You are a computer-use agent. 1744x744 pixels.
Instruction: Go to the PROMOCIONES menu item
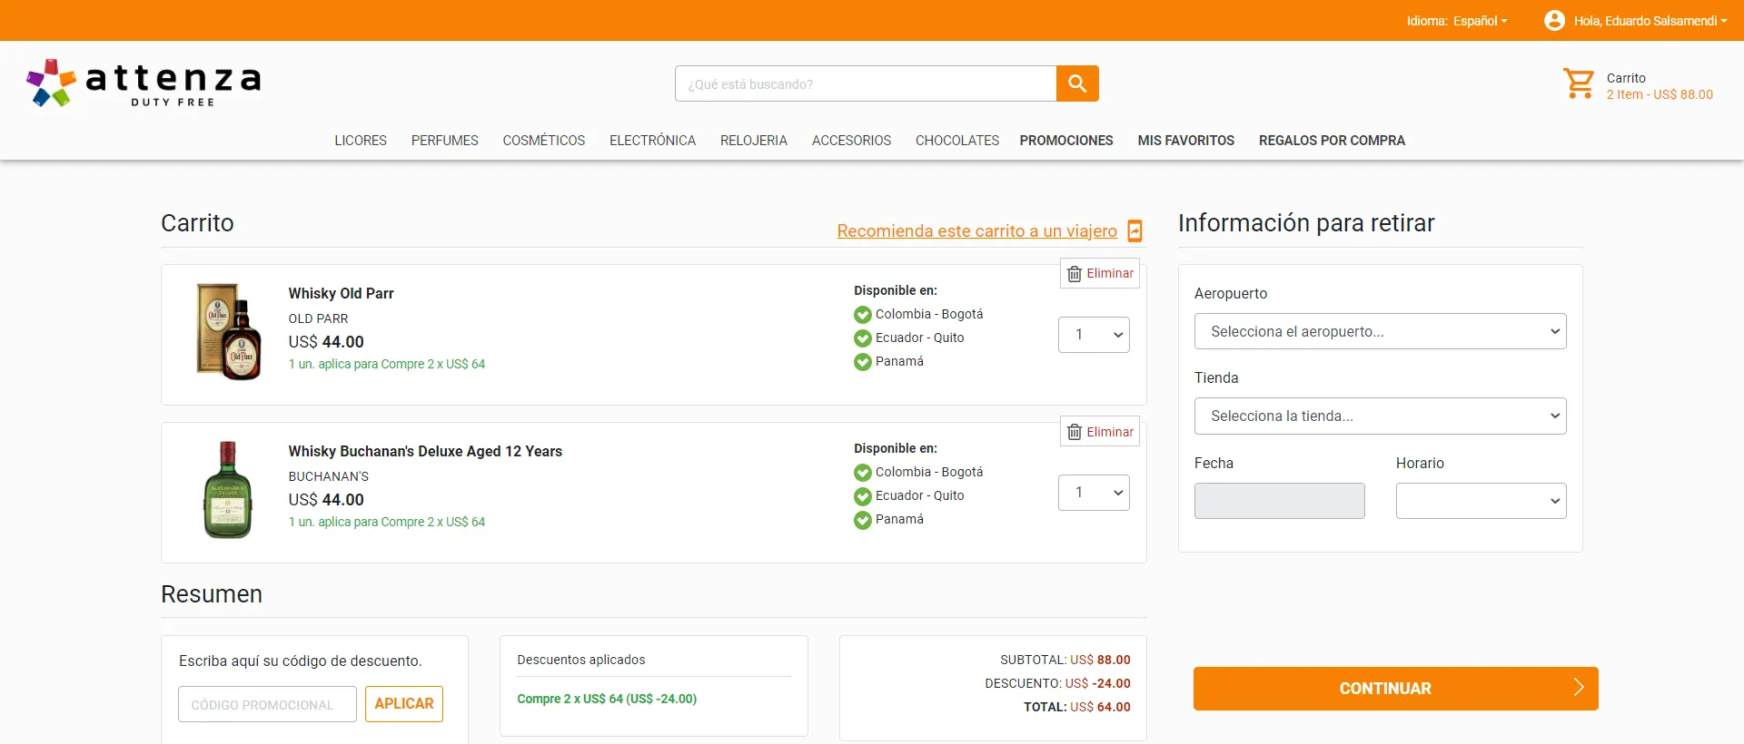tap(1065, 141)
